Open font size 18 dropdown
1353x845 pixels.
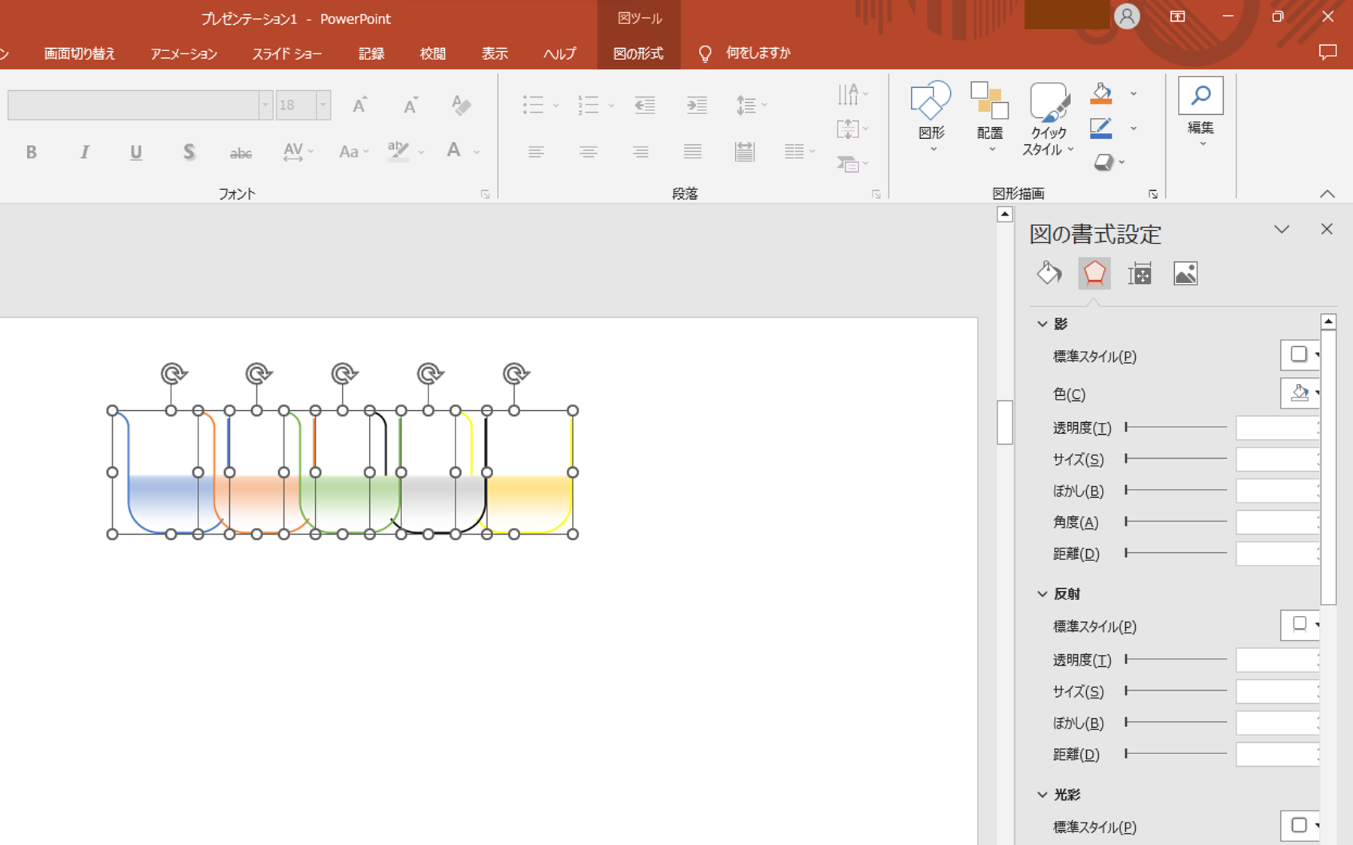(x=323, y=105)
